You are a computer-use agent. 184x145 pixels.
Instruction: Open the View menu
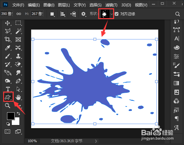click(x=141, y=5)
